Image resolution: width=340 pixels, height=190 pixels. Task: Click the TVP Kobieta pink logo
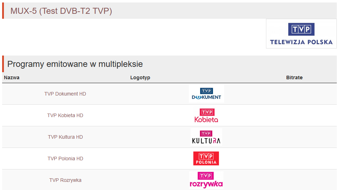[206, 115]
